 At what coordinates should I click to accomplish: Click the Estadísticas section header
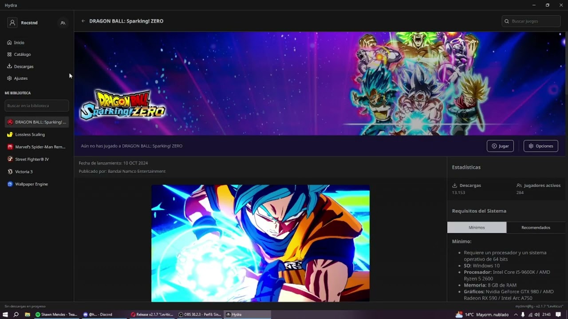(466, 167)
